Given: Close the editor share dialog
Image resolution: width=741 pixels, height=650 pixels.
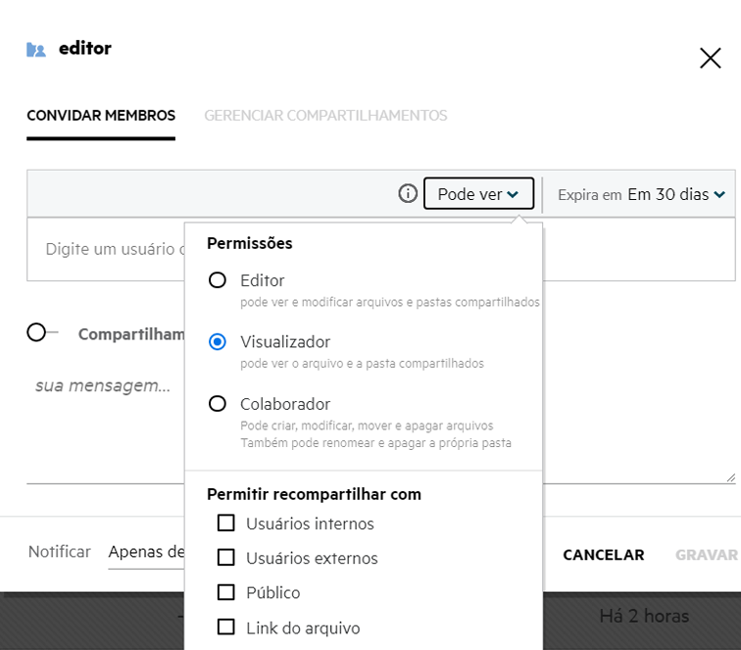Looking at the screenshot, I should point(710,58).
